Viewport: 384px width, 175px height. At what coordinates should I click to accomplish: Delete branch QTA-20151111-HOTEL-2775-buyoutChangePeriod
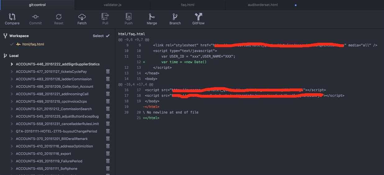click(108, 131)
